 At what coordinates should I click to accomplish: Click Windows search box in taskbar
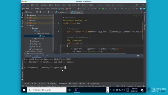(47, 90)
